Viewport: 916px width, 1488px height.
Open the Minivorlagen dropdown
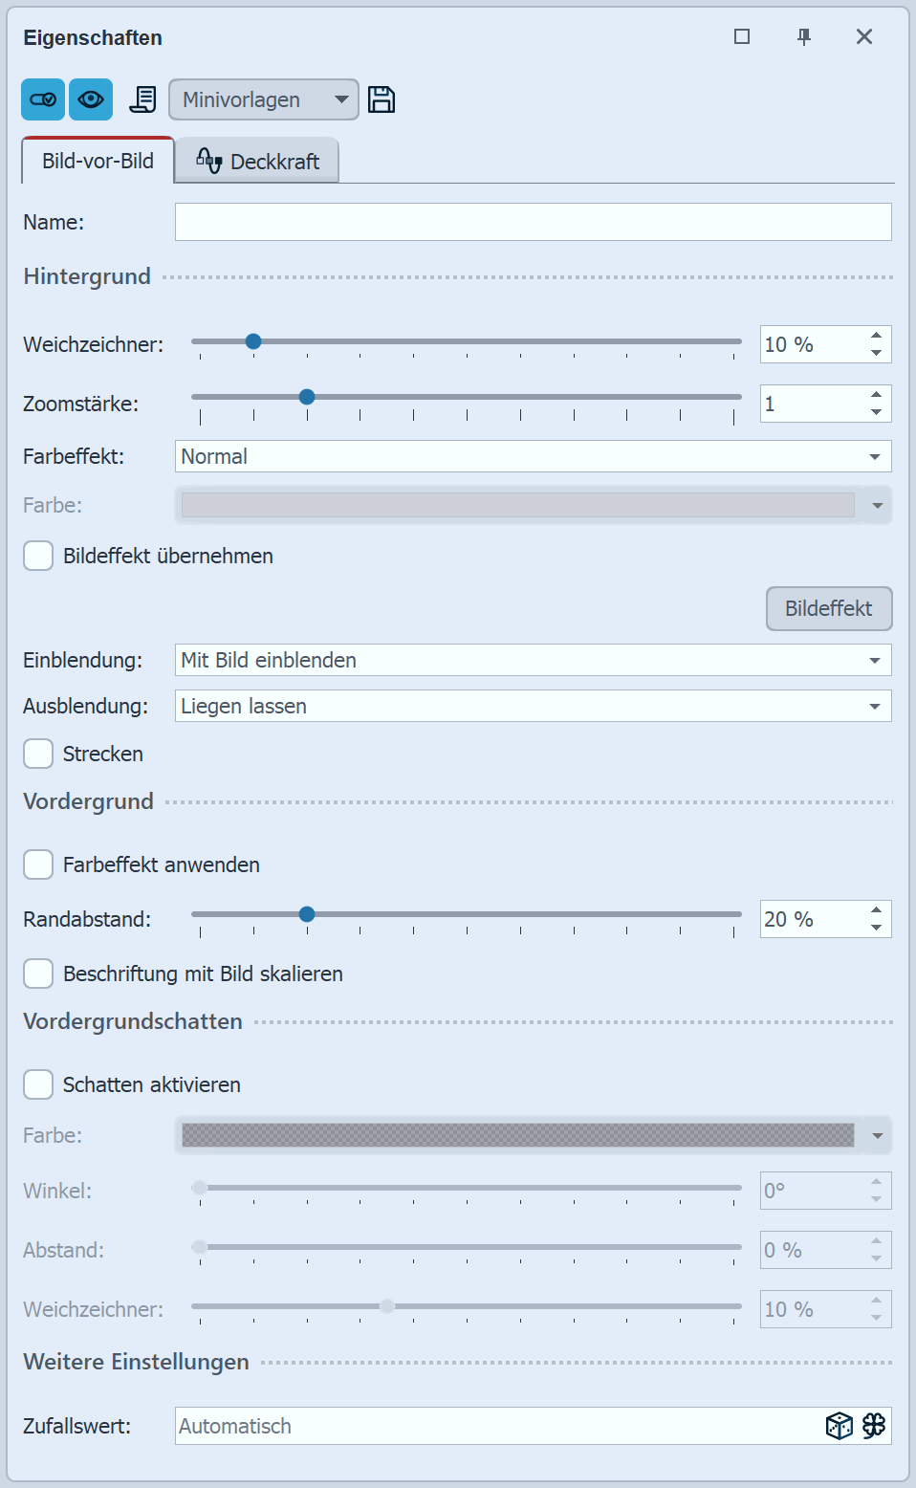tap(264, 99)
